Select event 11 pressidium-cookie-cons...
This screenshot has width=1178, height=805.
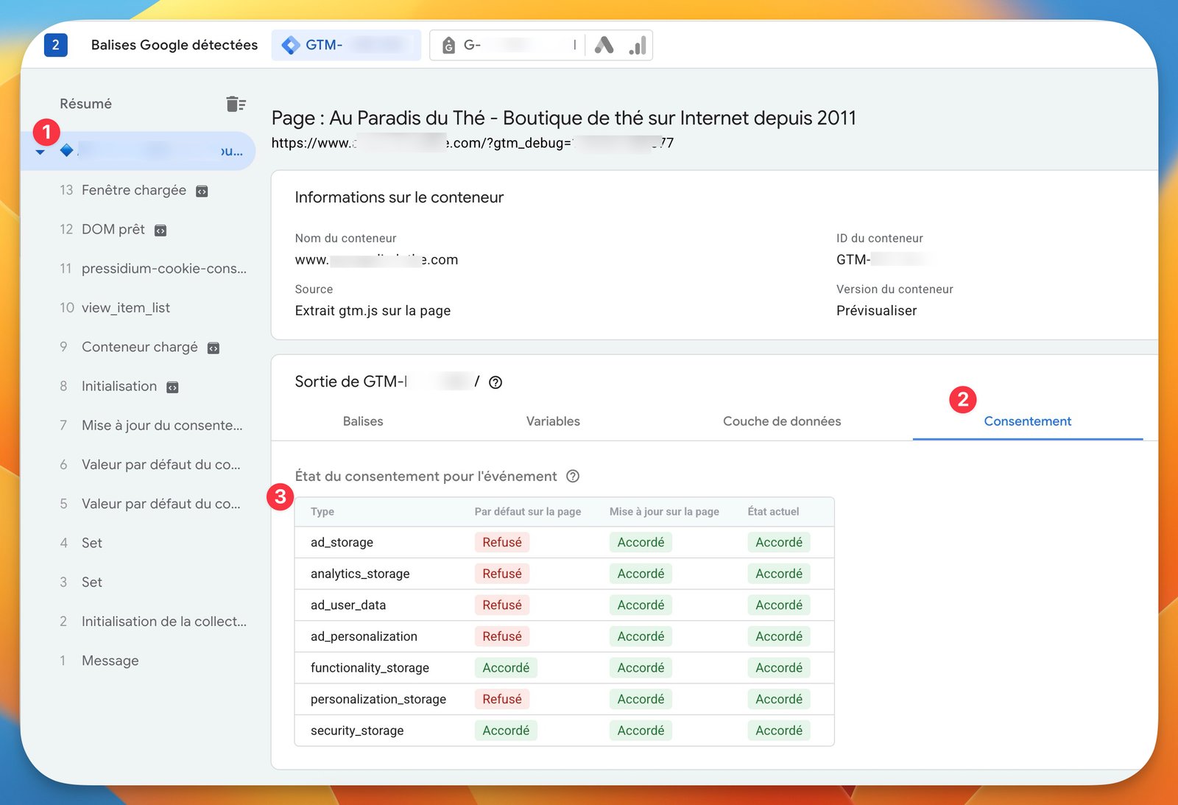pyautogui.click(x=153, y=268)
